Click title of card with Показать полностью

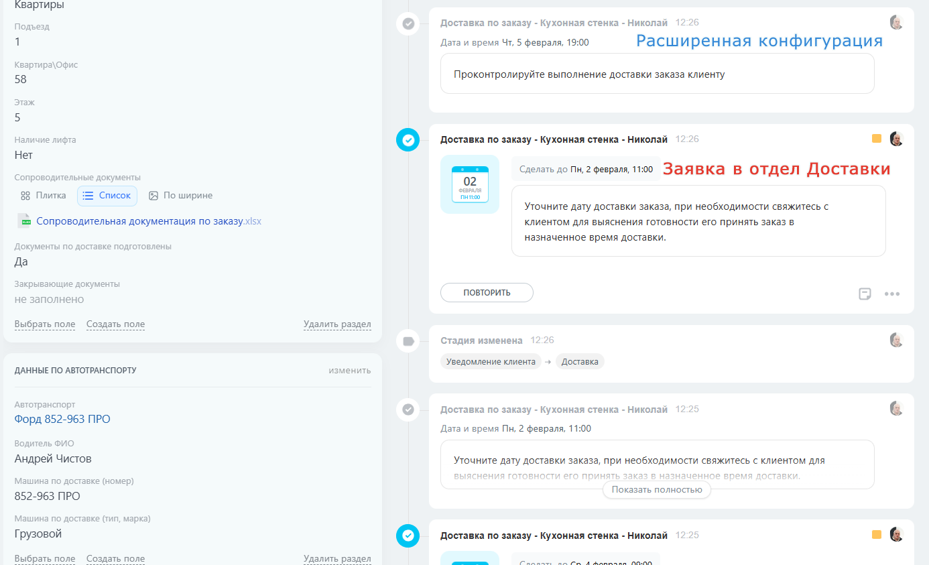click(x=554, y=410)
